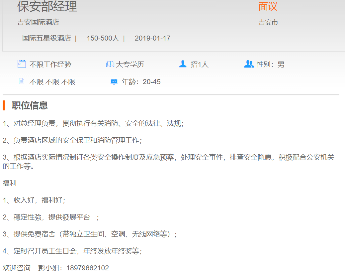Click the work experience calendar icon
The image size is (345, 275).
pyautogui.click(x=22, y=64)
